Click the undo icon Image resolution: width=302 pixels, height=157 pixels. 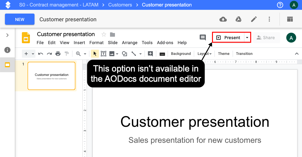[x=40, y=54]
